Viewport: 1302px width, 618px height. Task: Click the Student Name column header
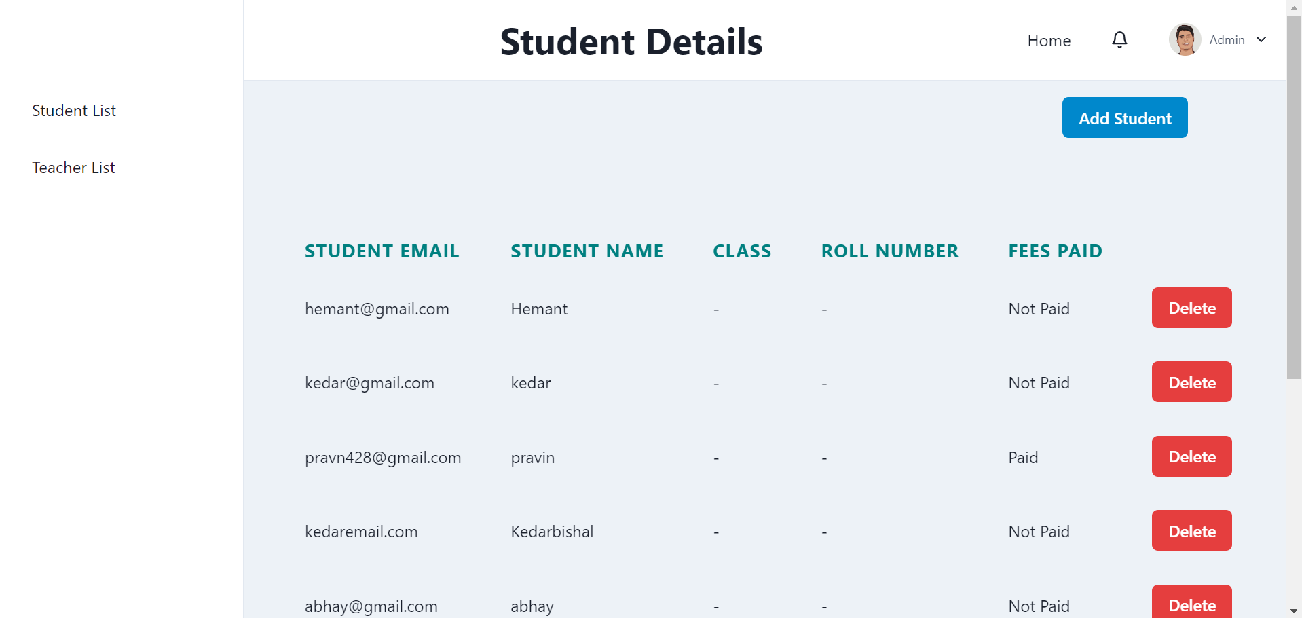[x=587, y=251]
